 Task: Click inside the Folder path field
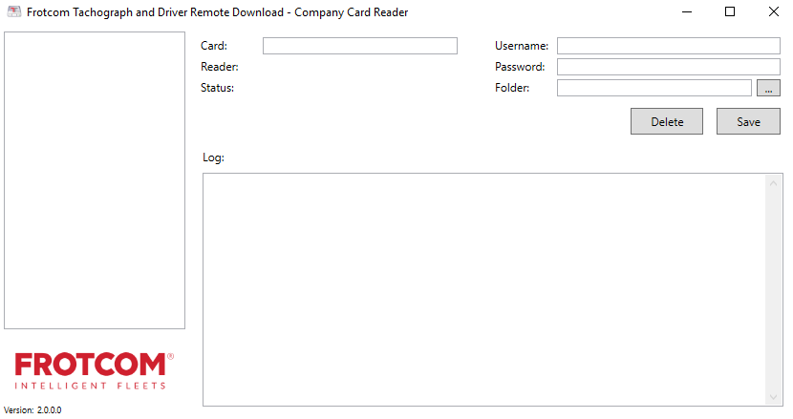(x=654, y=88)
